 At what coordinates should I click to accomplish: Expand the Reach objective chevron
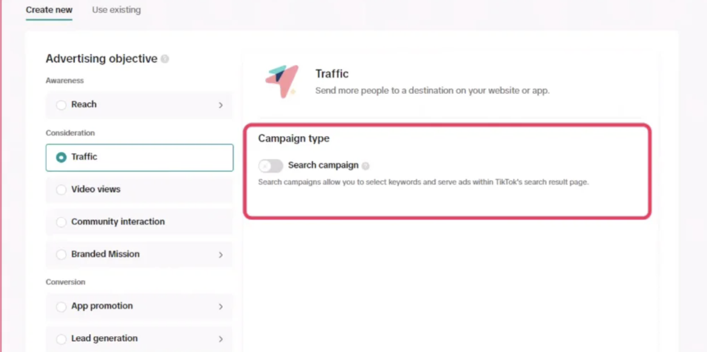point(220,105)
